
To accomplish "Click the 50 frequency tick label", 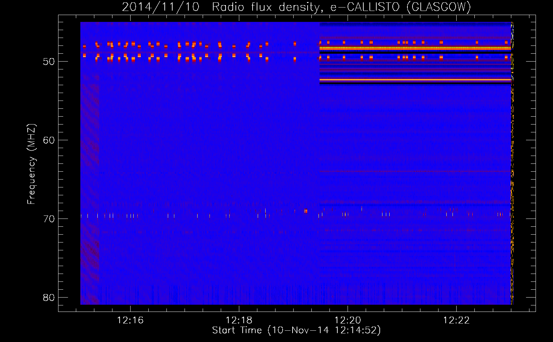I will 49,62.
